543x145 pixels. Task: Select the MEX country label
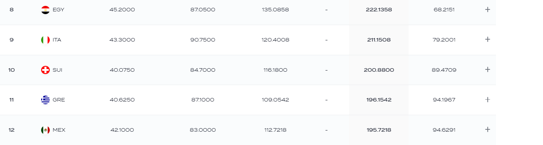tap(59, 130)
